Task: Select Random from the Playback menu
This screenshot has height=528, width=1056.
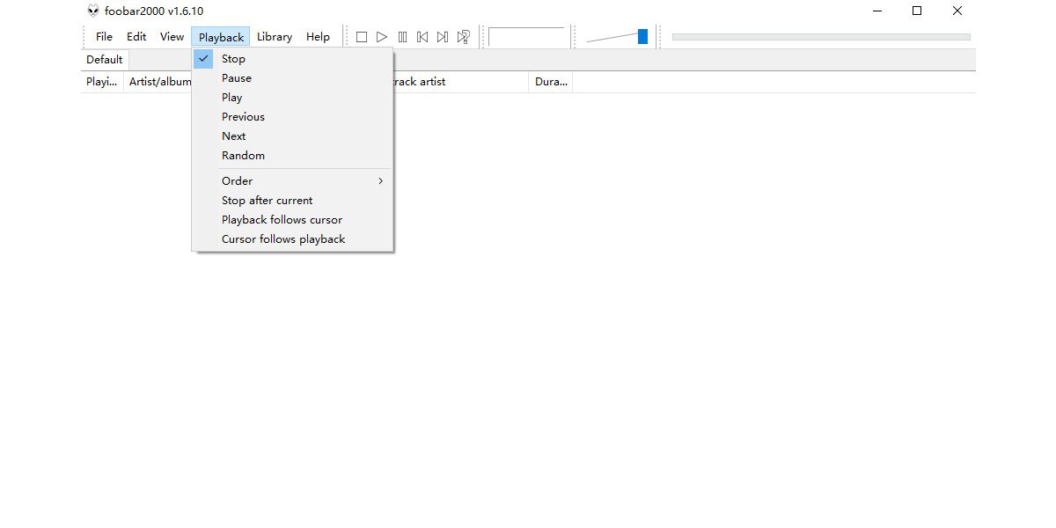Action: [x=243, y=155]
